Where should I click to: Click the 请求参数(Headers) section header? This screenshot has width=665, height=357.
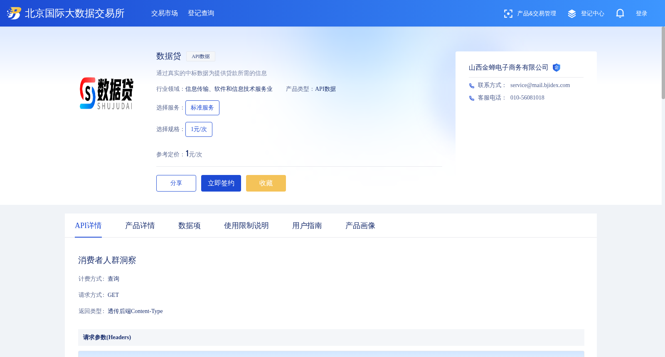click(331, 338)
